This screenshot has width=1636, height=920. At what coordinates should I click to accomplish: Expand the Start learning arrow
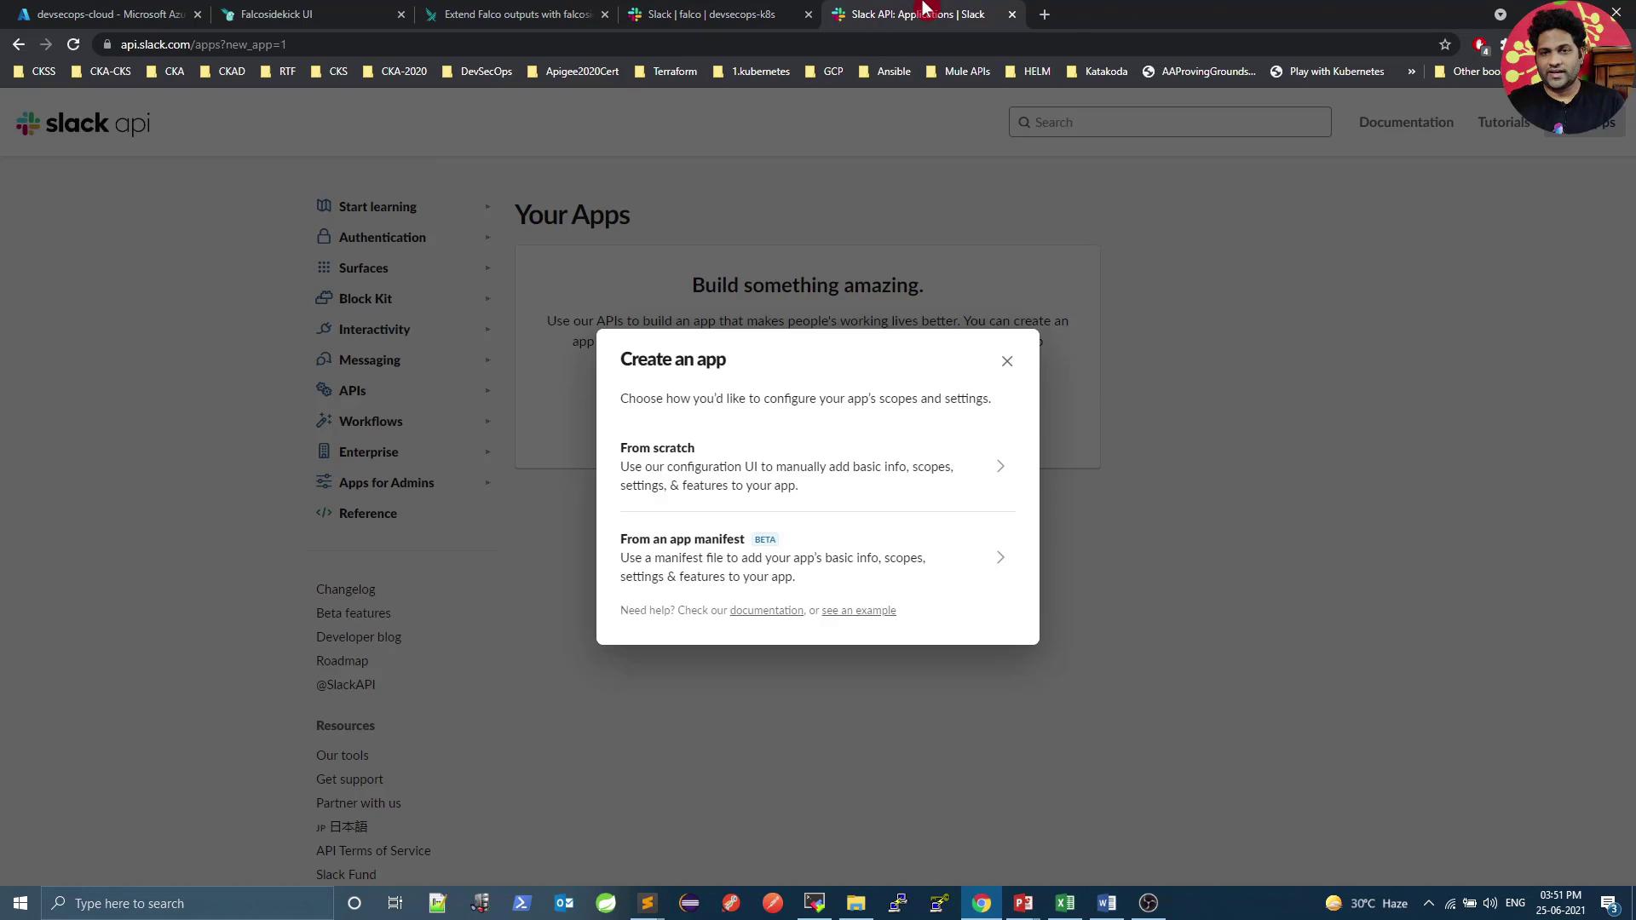tap(487, 207)
